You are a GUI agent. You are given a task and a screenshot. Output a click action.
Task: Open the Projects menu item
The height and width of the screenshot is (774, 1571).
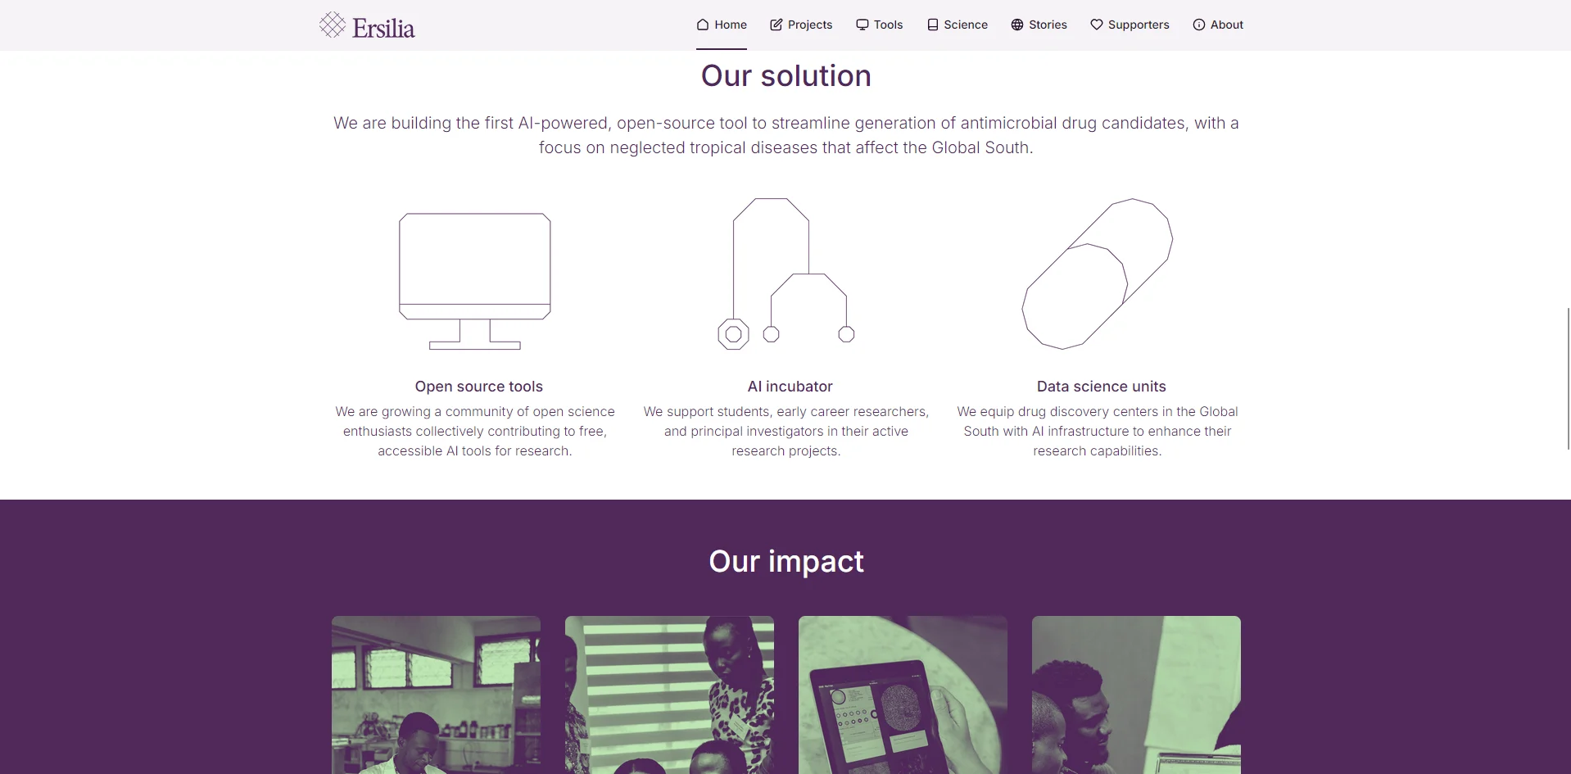(x=809, y=25)
